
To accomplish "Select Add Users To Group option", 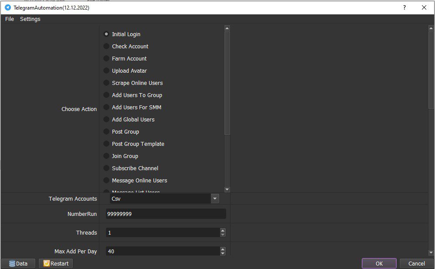I will (x=133, y=95).
